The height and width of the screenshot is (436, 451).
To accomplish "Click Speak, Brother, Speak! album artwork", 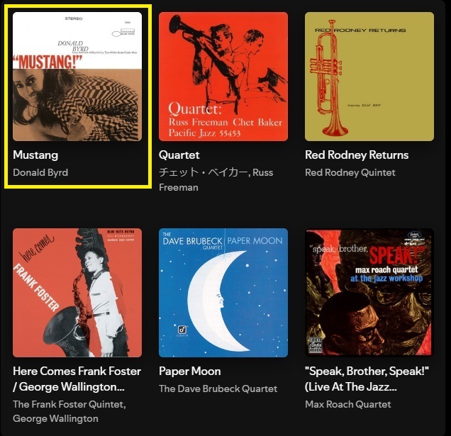I will pyautogui.click(x=369, y=293).
